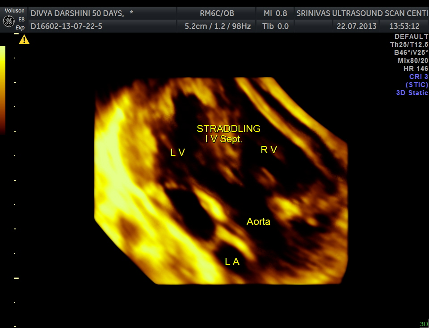The image size is (429, 328).
Task: Click the GE logo icon
Action: point(8,21)
